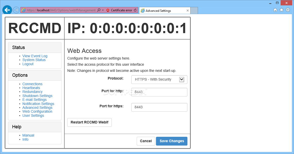The width and height of the screenshot is (294, 154).
Task: Open Advanced Settings sidebar link
Action: 37,108
